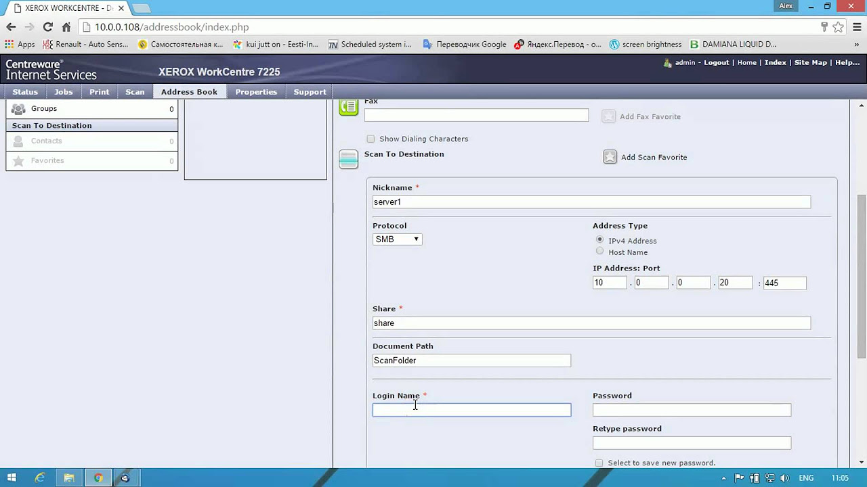Image resolution: width=867 pixels, height=487 pixels.
Task: Switch to the Status tab
Action: tap(25, 92)
